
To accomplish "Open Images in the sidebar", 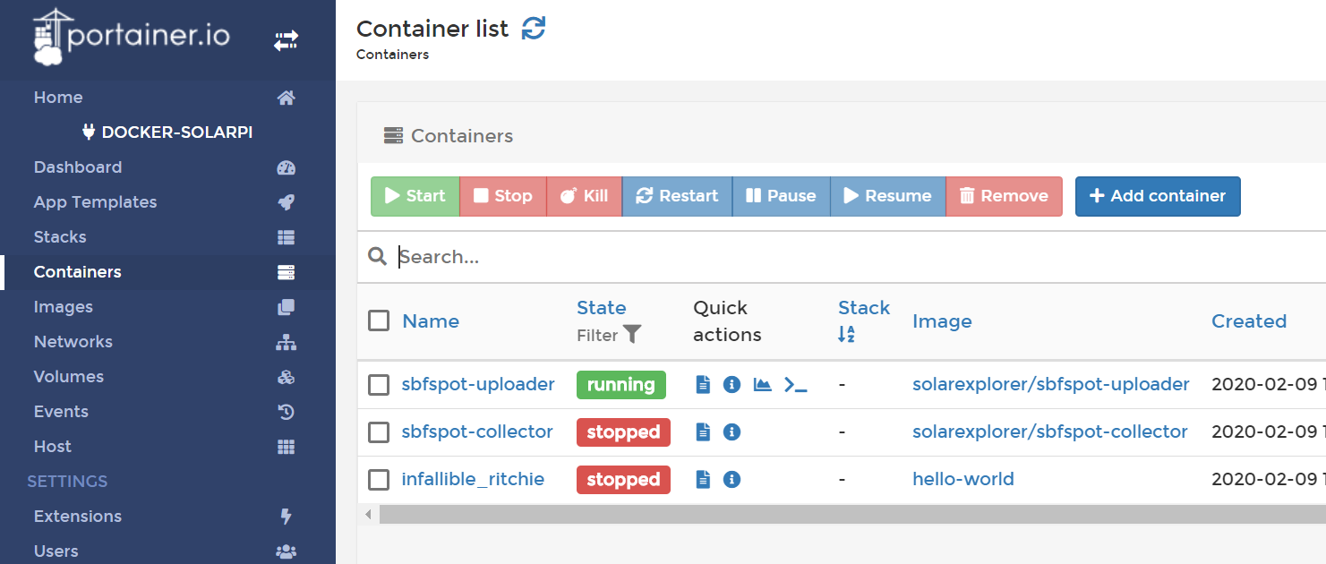I will [64, 307].
